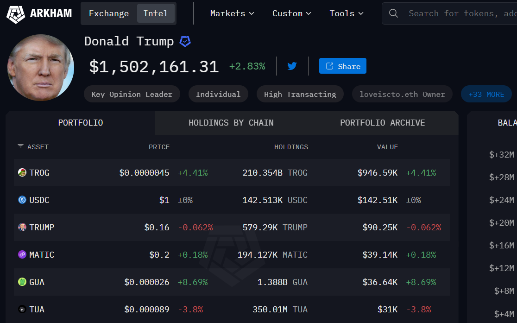Click the Share button
The height and width of the screenshot is (323, 517).
point(342,66)
